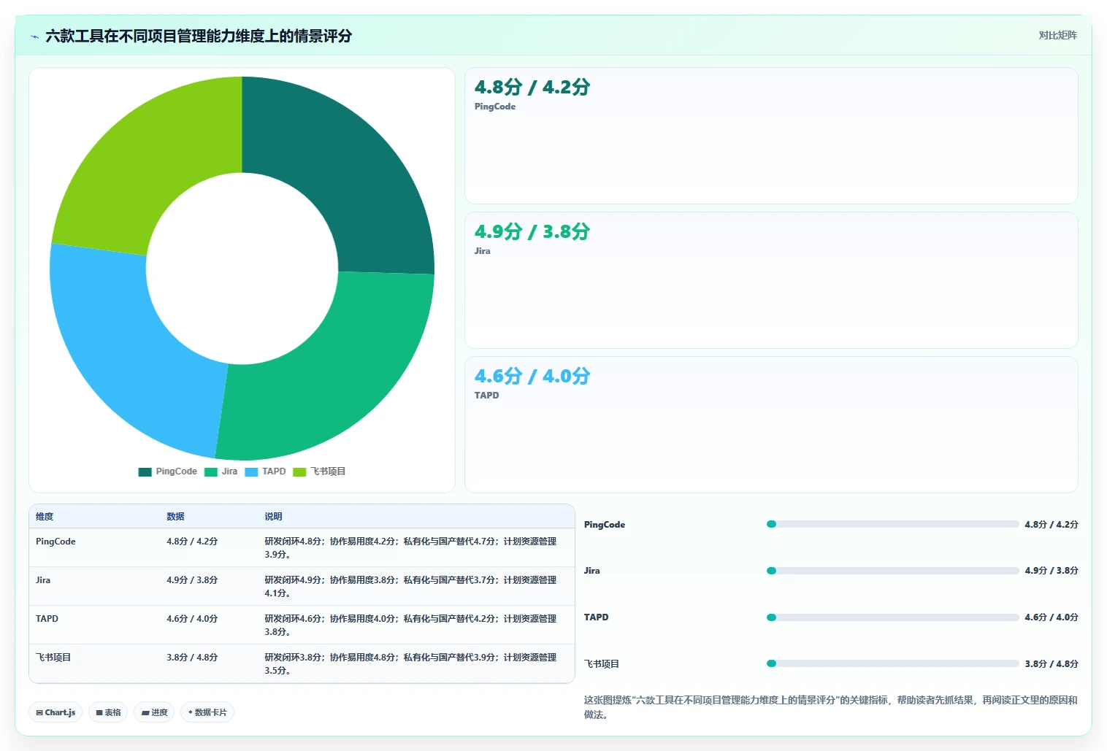Toggle 飞书项目 legend color box in chart
The width and height of the screenshot is (1107, 751).
(299, 471)
